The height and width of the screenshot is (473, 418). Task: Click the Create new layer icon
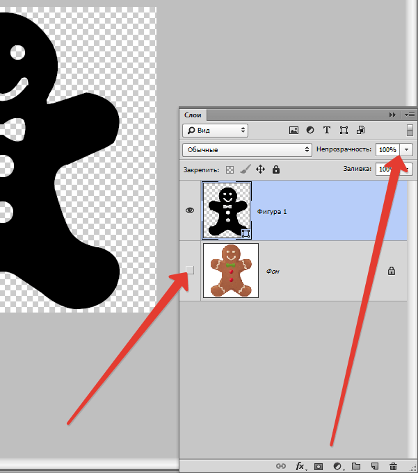point(374,466)
